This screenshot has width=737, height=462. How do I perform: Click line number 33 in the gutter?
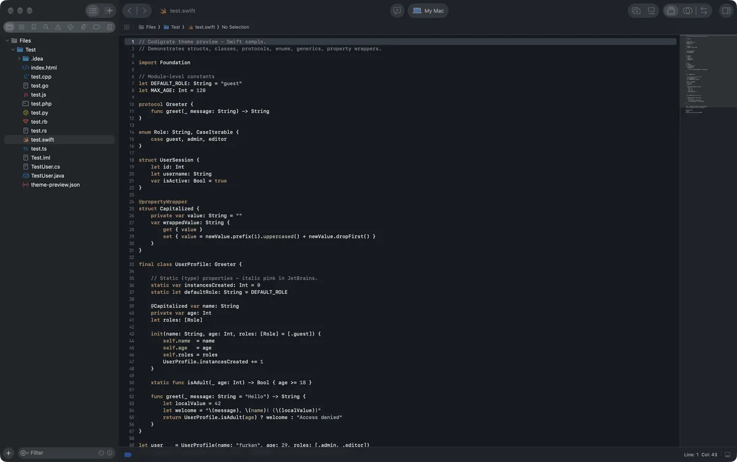click(x=132, y=264)
